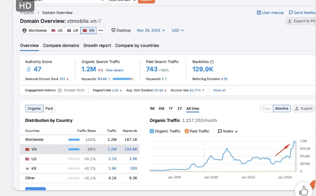316x196 pixels.
Task: Switch to Paid distribution toggle
Action: (x=49, y=109)
